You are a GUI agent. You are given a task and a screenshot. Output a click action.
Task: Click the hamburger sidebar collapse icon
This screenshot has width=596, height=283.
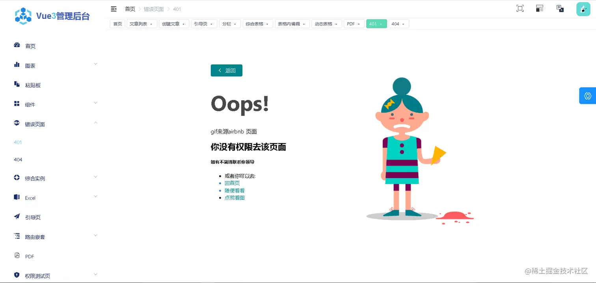pyautogui.click(x=114, y=9)
